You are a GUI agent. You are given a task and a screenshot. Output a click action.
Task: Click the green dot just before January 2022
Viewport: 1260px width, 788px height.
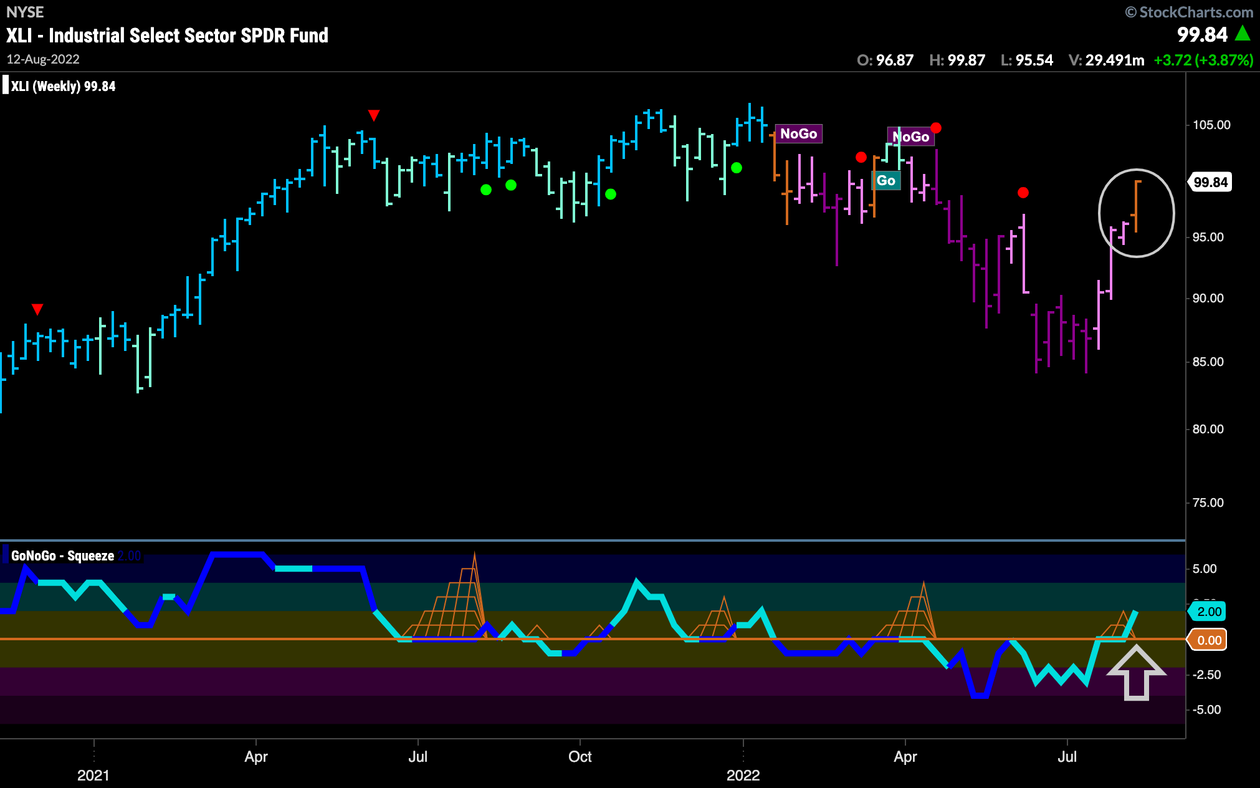click(737, 168)
